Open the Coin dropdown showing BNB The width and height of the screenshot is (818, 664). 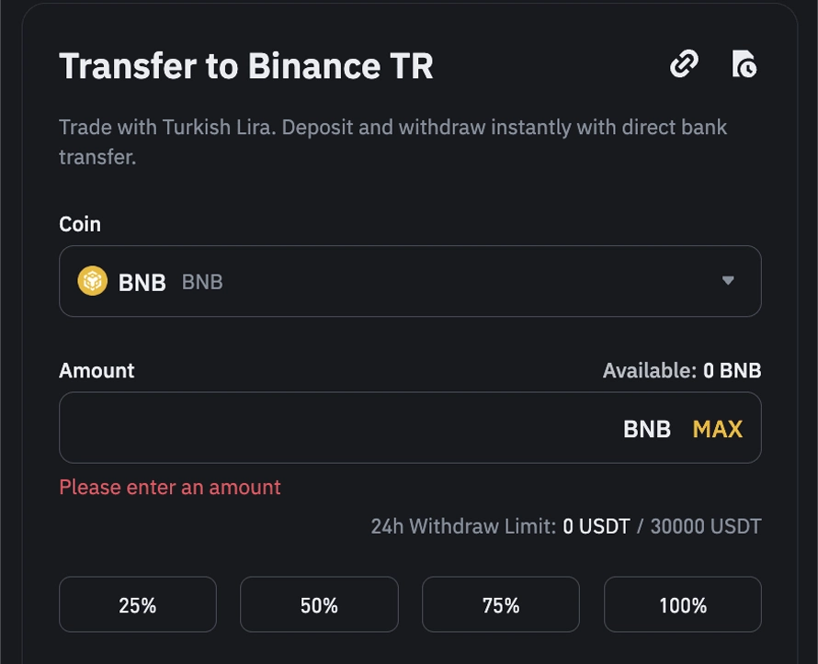(410, 281)
